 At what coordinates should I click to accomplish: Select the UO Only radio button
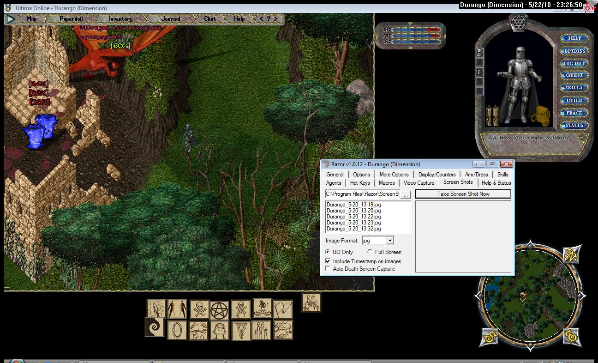pos(328,252)
